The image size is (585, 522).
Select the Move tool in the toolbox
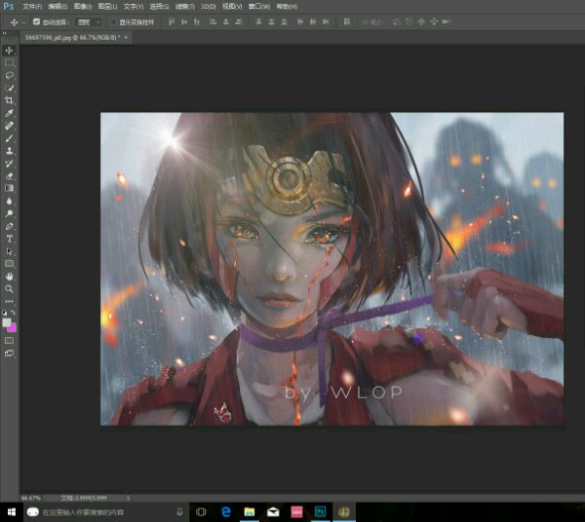click(9, 51)
